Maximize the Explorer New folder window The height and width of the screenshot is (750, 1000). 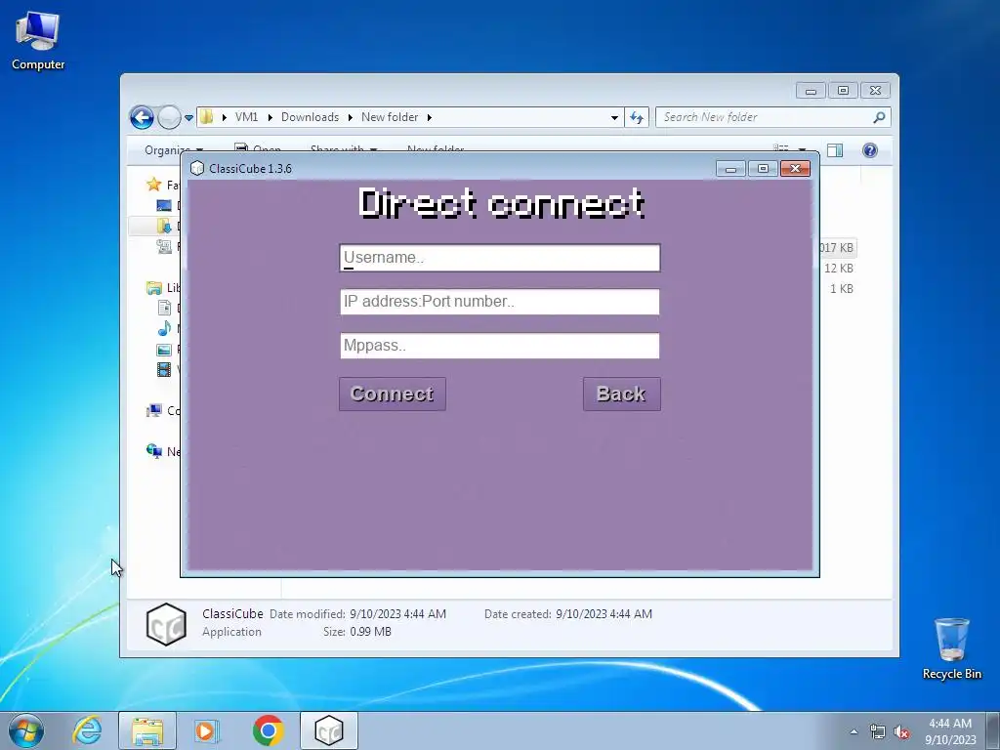click(x=843, y=91)
